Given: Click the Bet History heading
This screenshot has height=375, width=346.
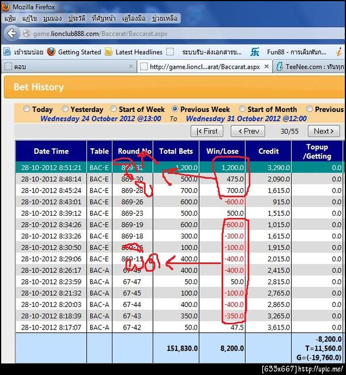Looking at the screenshot, I should [x=39, y=87].
